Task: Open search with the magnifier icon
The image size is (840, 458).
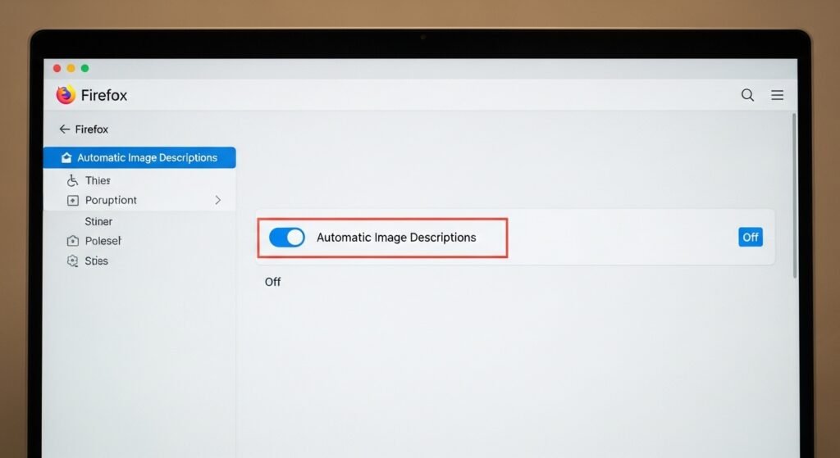Action: point(747,95)
